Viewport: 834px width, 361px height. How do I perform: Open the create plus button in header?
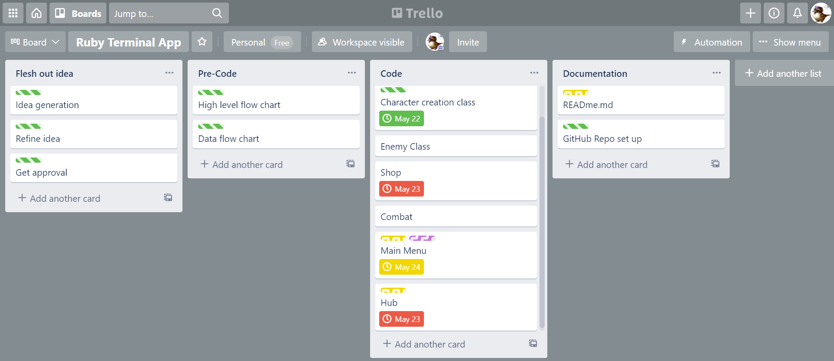(751, 13)
